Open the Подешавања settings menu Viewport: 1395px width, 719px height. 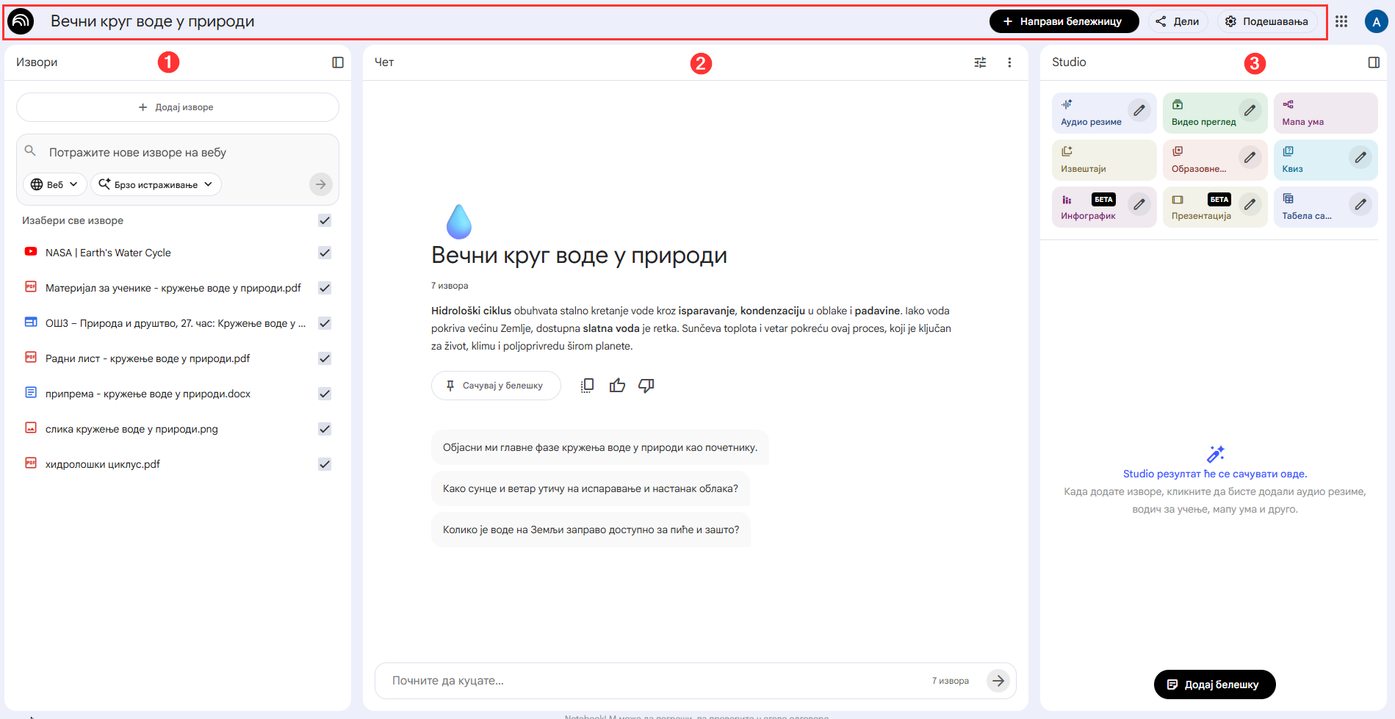point(1266,21)
